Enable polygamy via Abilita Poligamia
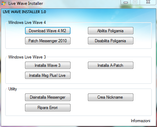 tap(110, 31)
